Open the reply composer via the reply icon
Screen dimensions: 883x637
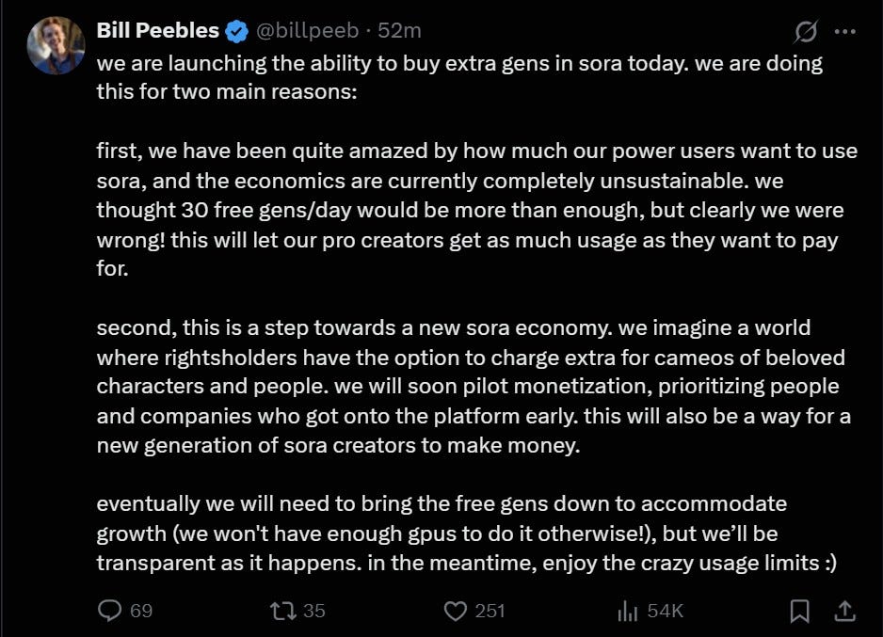108,611
